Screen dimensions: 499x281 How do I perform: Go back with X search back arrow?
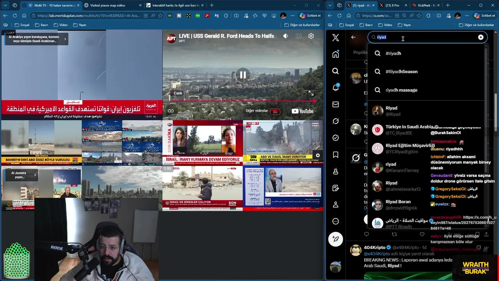pos(353,37)
